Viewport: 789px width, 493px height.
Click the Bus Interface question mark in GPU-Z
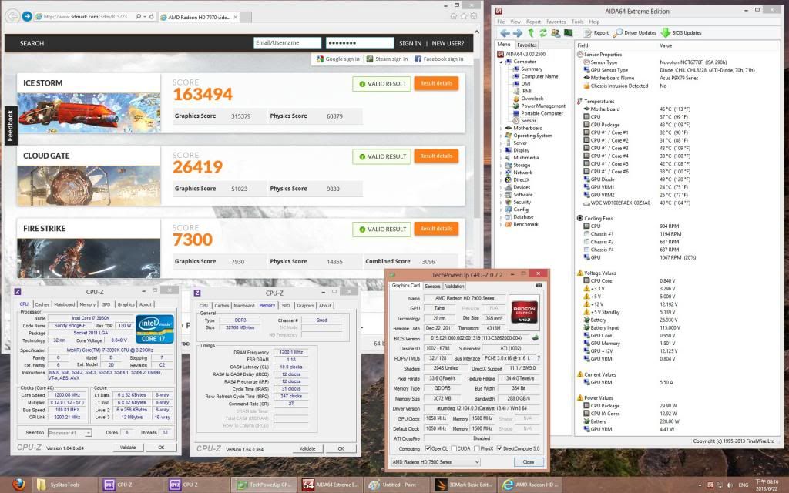[539, 358]
